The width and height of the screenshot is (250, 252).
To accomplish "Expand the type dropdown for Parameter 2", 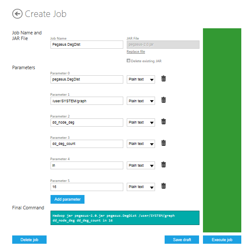I will (141, 122).
